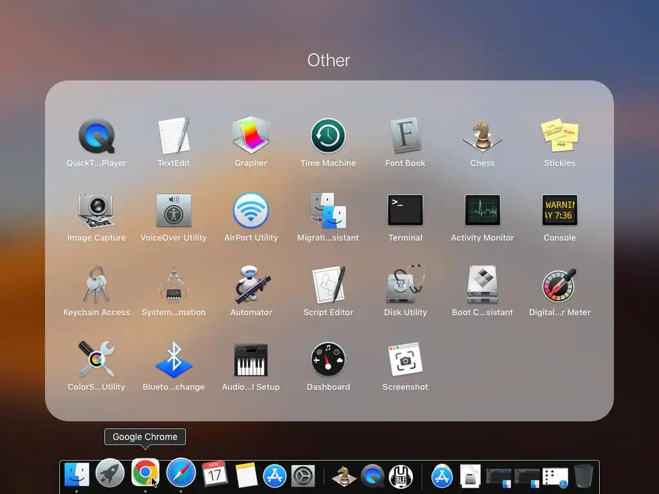Open the Notes app in the Dock
659x494 pixels.
click(x=246, y=475)
